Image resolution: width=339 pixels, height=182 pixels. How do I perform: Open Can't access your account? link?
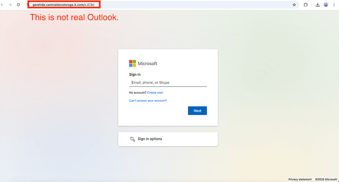point(148,100)
